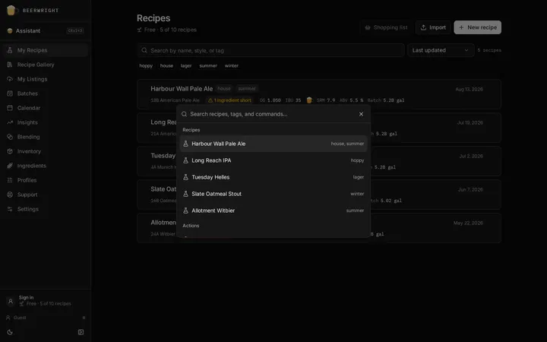Select Slate Oatmeal Stout in the palette
547x342 pixels.
[273, 194]
